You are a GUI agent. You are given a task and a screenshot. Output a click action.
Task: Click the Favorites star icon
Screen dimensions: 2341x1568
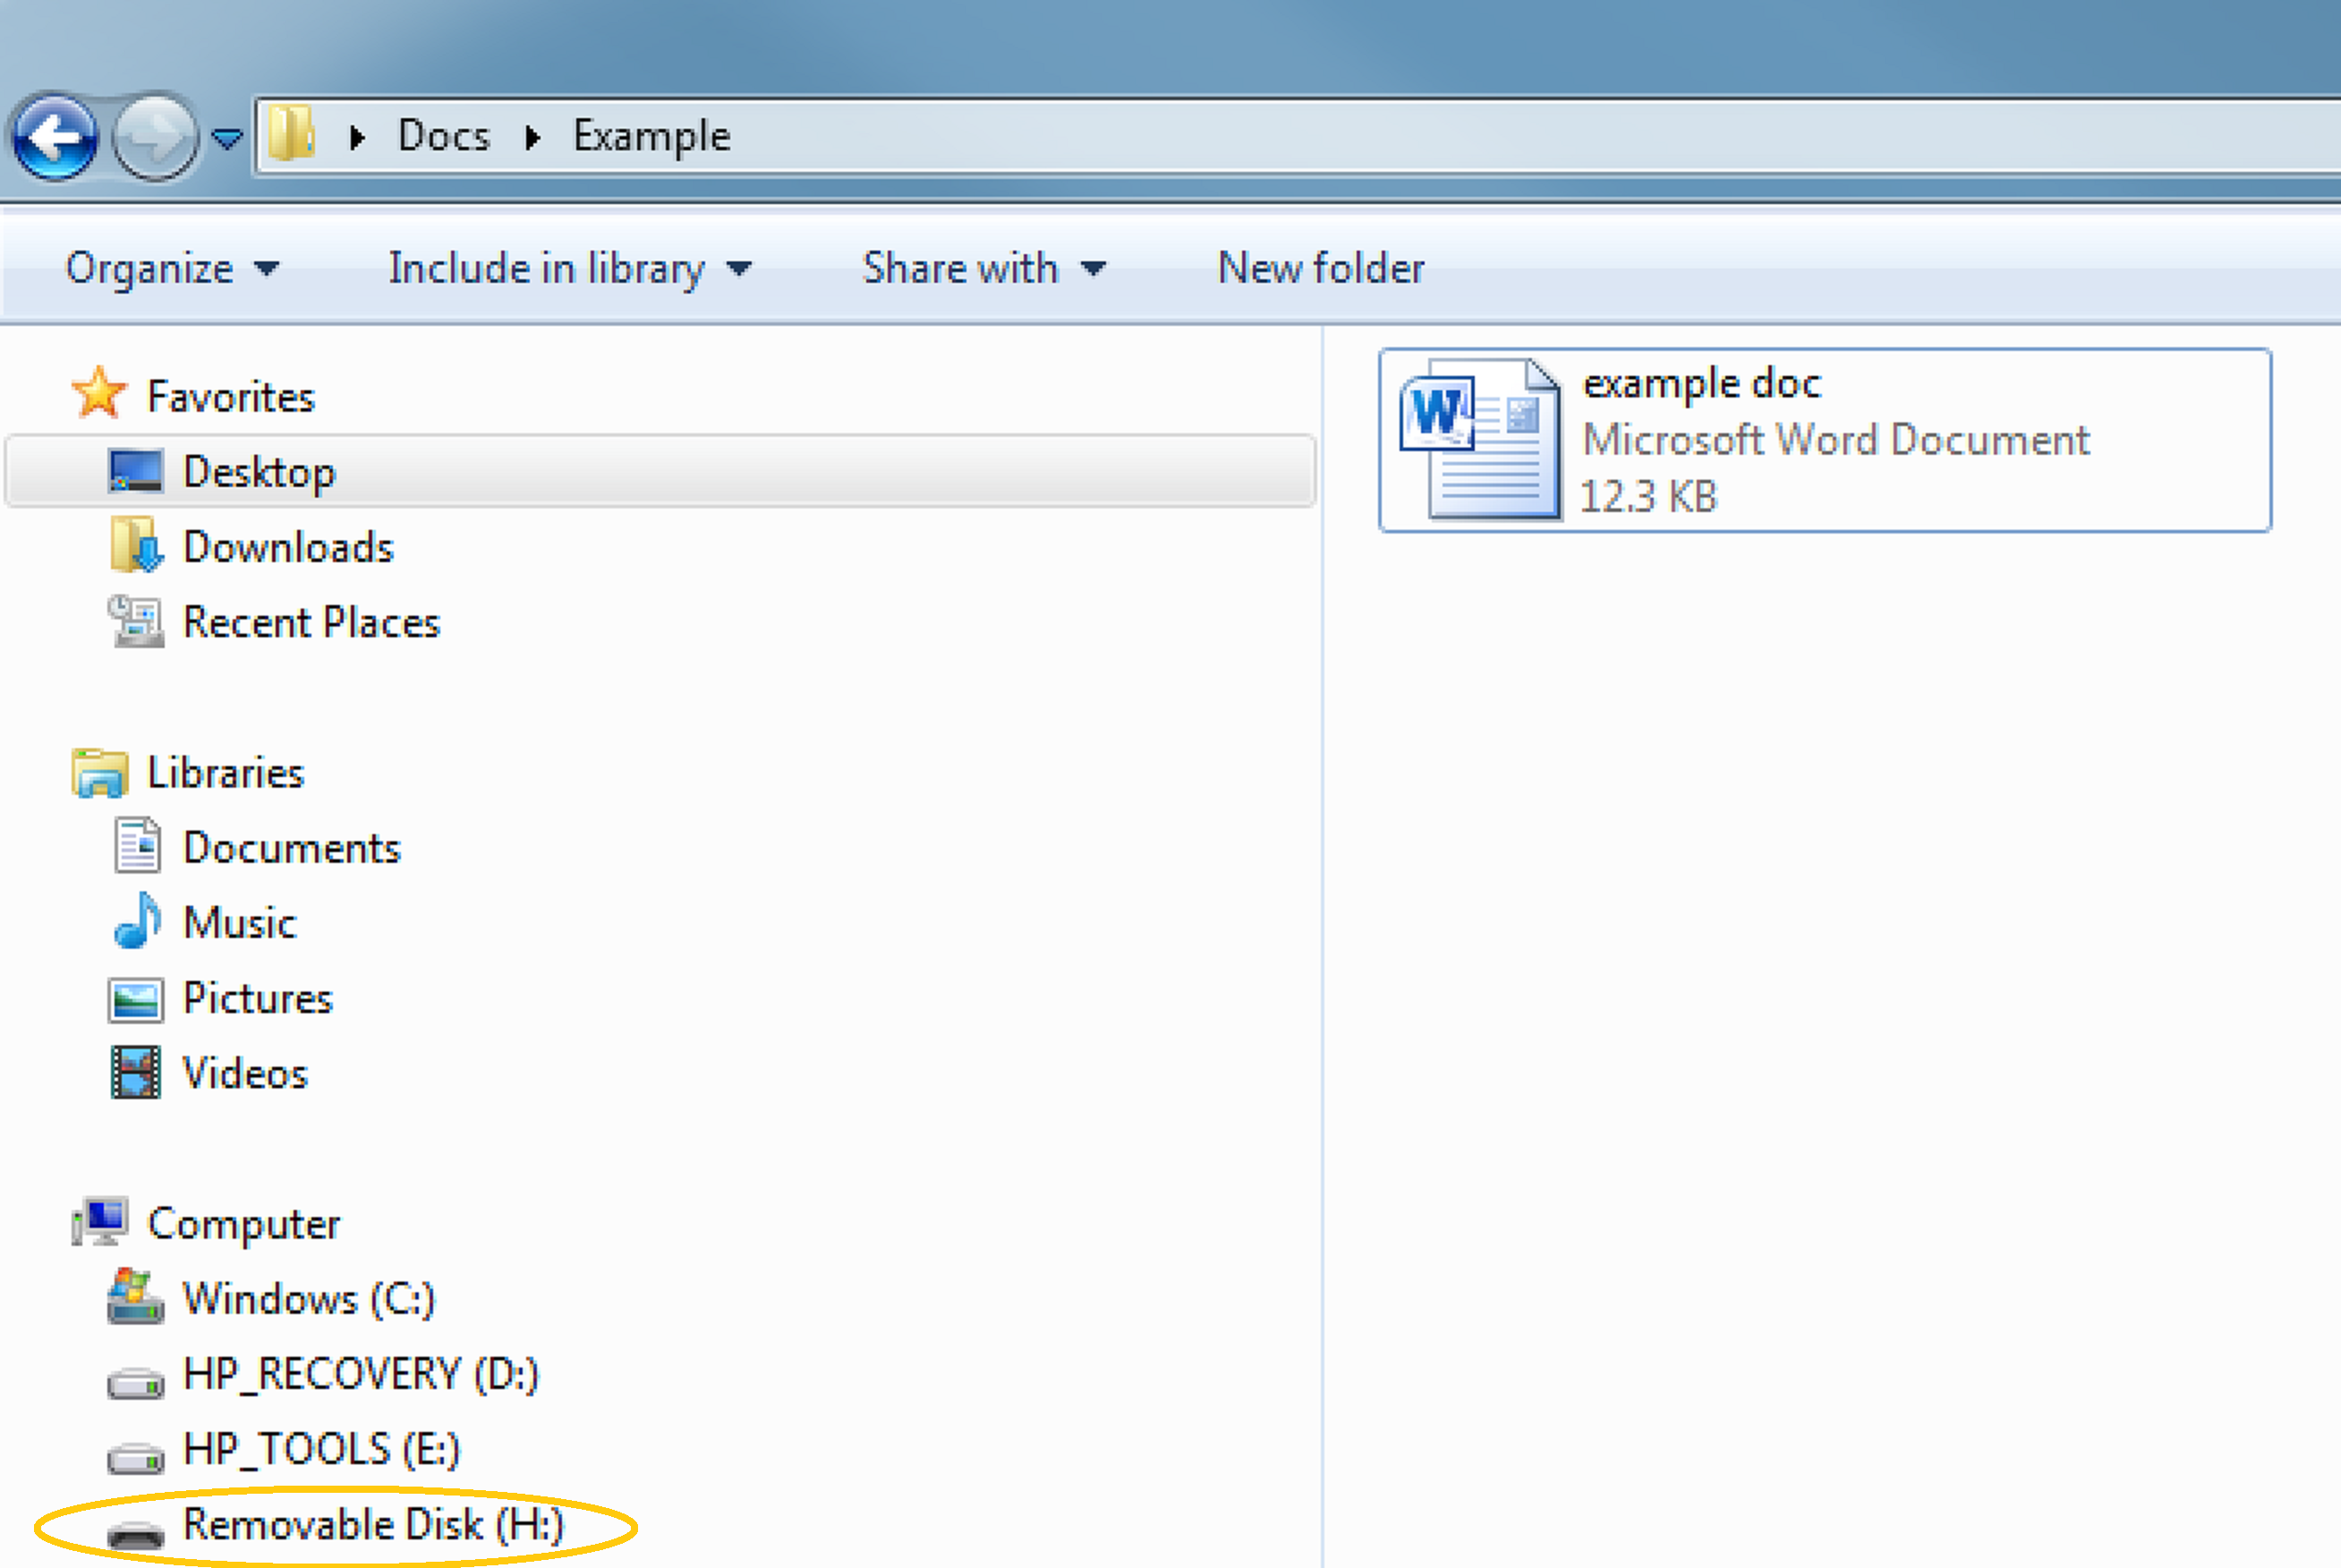click(99, 394)
